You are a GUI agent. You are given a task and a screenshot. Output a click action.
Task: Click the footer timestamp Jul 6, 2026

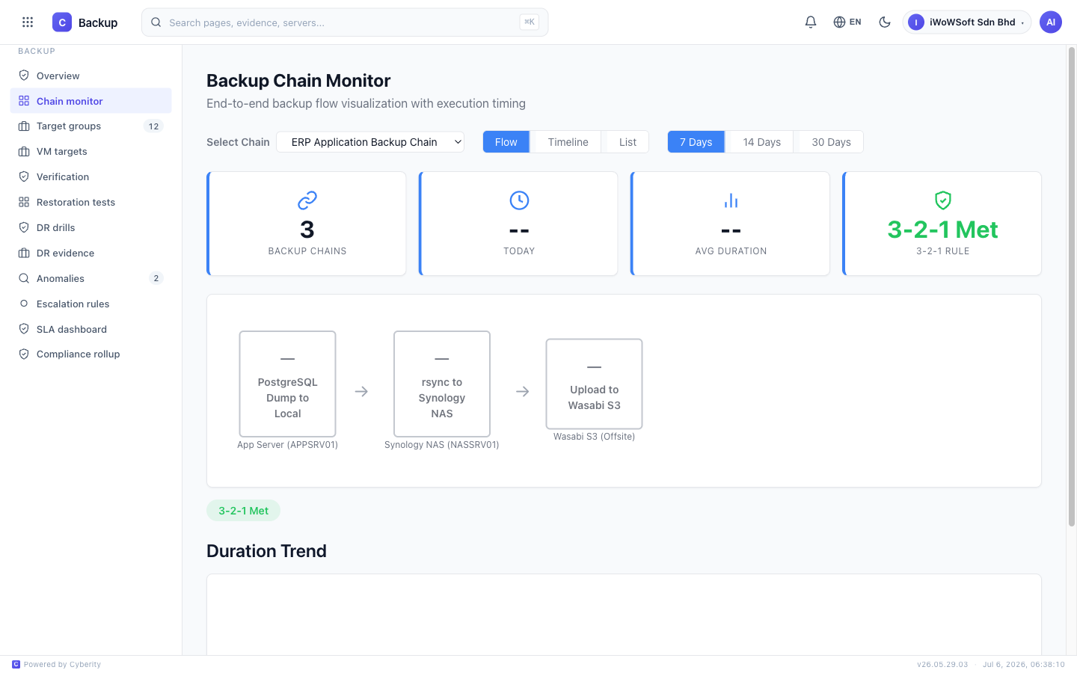pos(1024,664)
